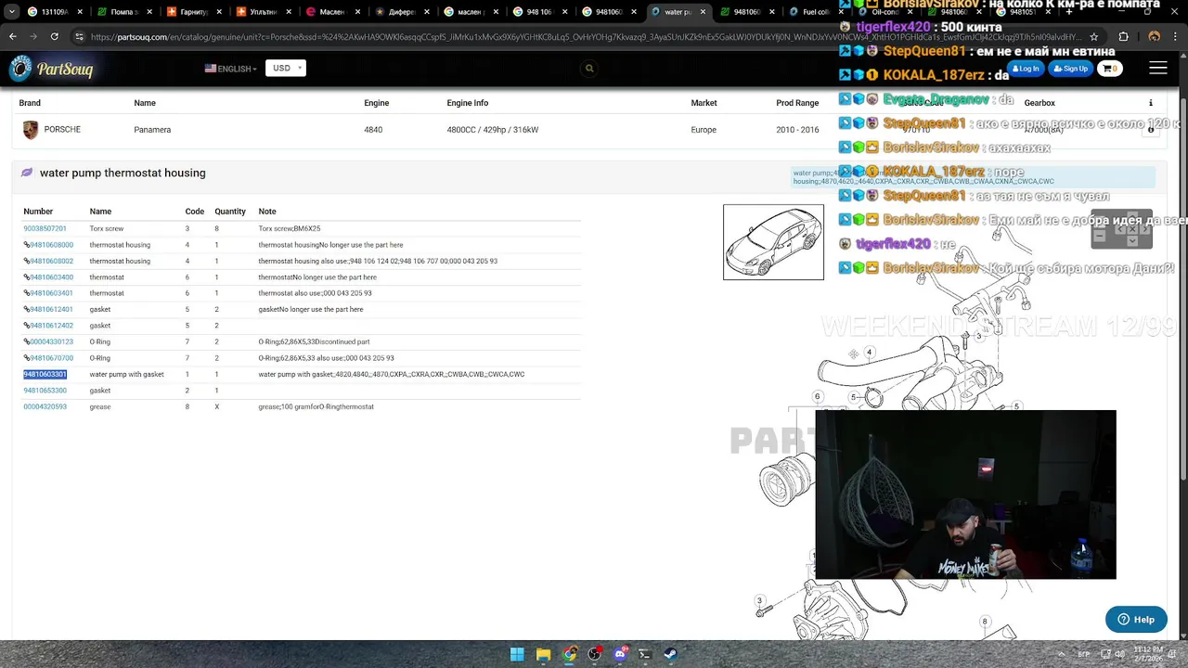1188x668 pixels.
Task: Close the 'water pu' tab
Action: pyautogui.click(x=703, y=12)
